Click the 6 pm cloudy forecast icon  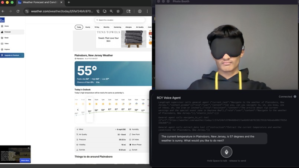[x=137, y=104]
